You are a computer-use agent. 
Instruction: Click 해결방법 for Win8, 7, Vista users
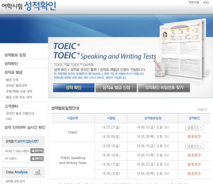coord(37,151)
